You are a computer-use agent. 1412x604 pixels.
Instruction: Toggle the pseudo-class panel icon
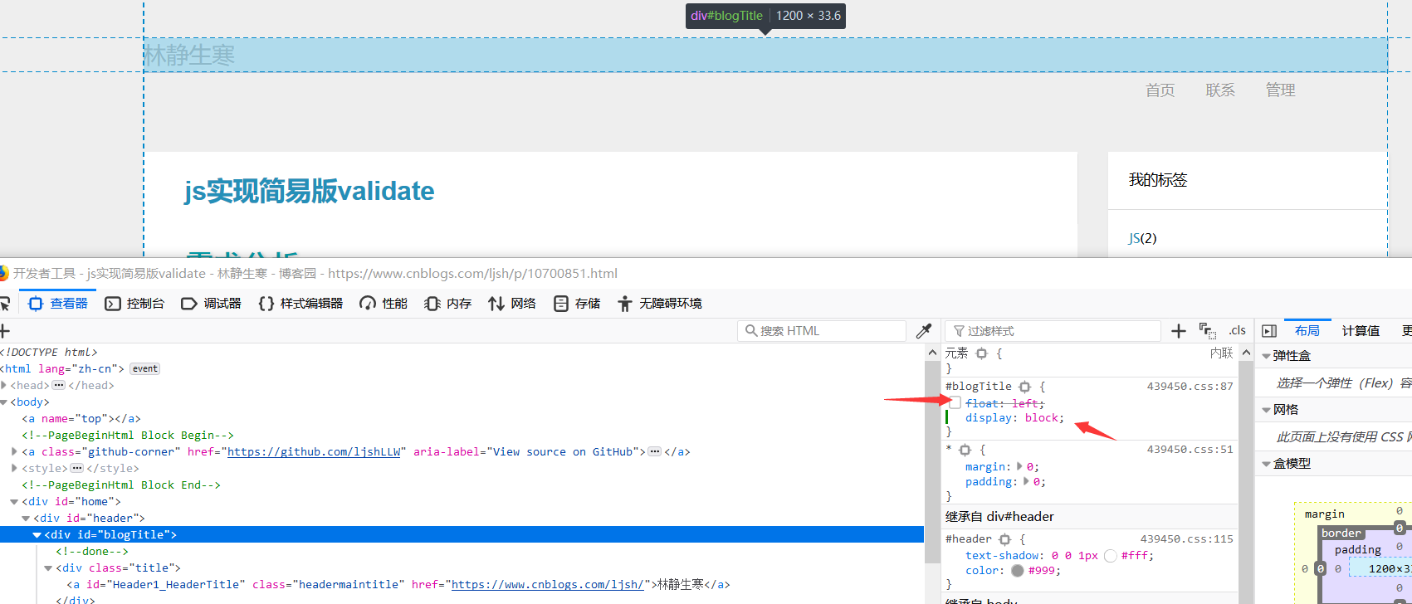[x=1207, y=331]
